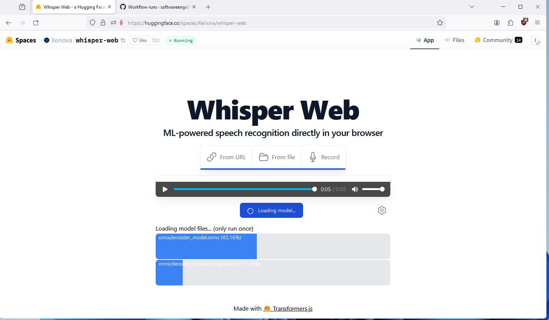Adjust the audio volume slider
This screenshot has width=549, height=320.
[x=373, y=189]
